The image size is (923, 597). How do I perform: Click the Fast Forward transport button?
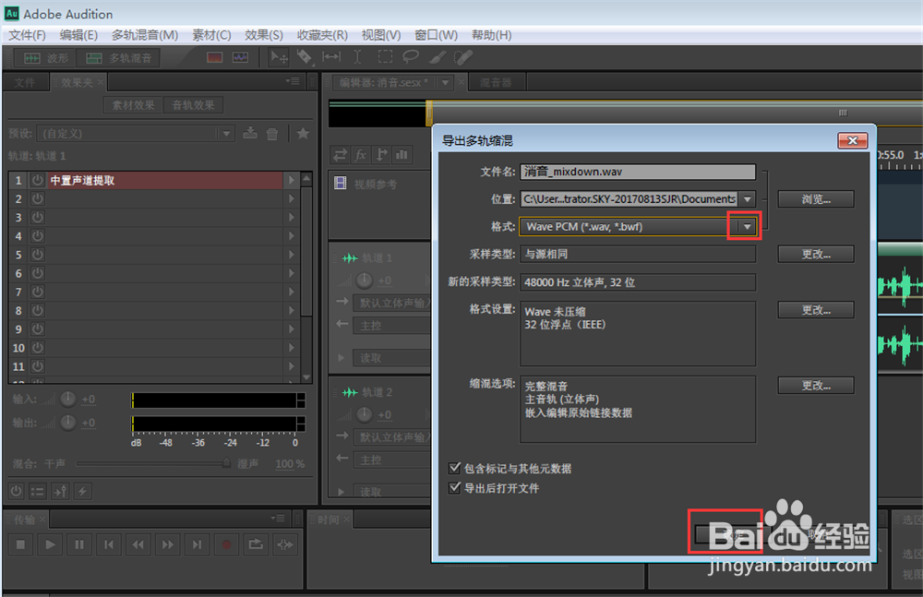click(168, 544)
